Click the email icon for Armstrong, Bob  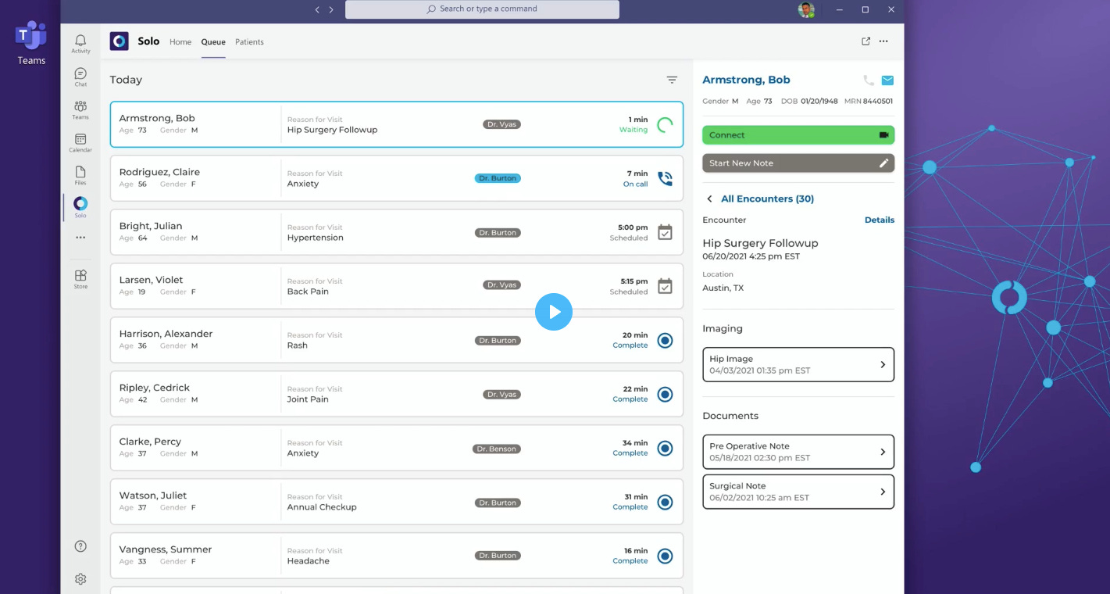887,80
